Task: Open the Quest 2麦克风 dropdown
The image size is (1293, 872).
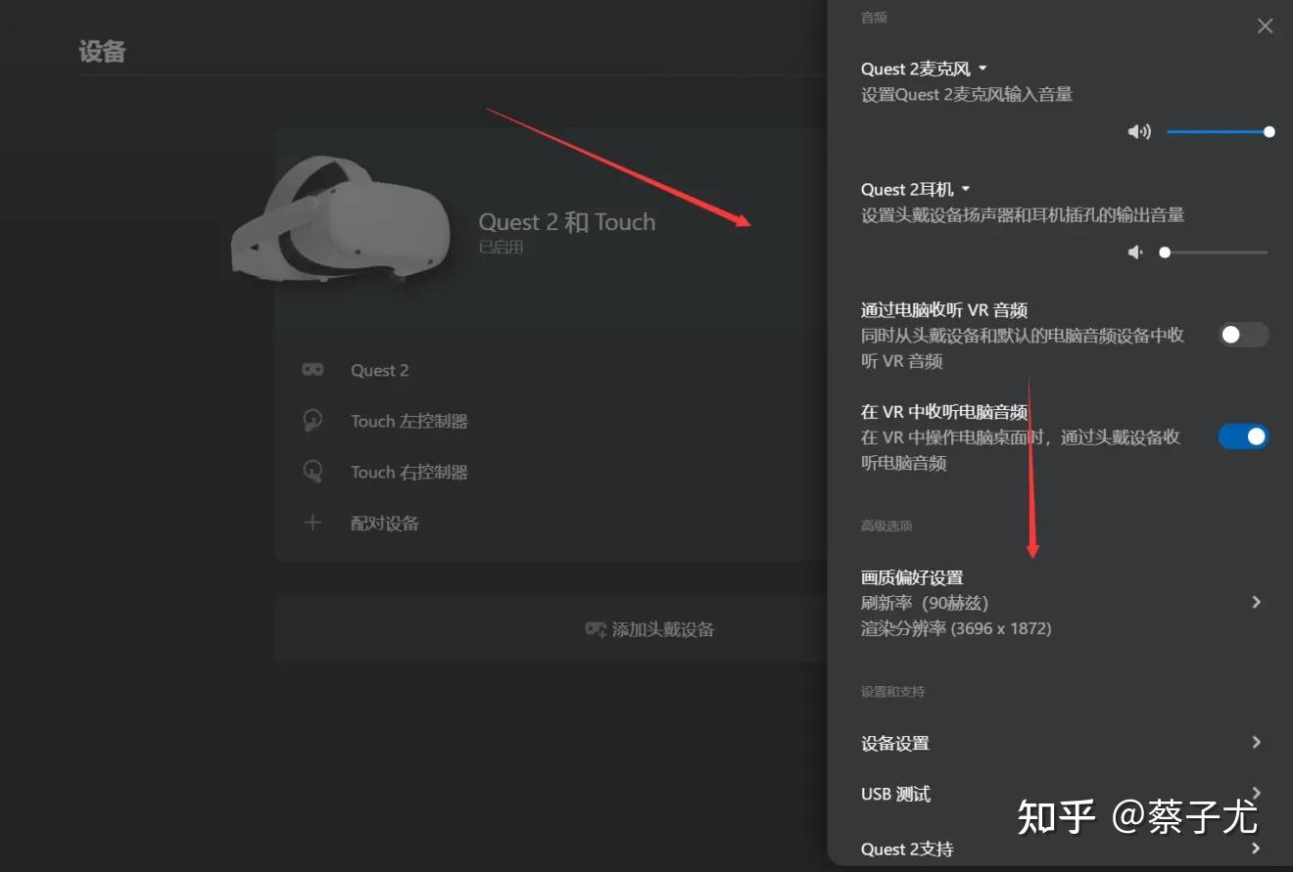Action: [925, 69]
